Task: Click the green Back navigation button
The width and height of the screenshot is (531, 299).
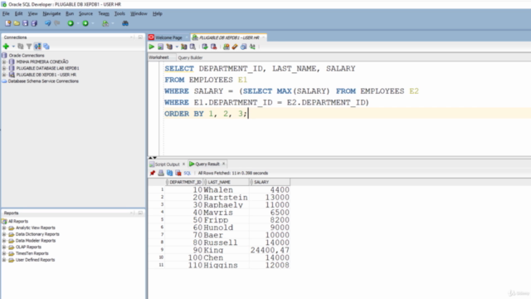Action: click(71, 23)
